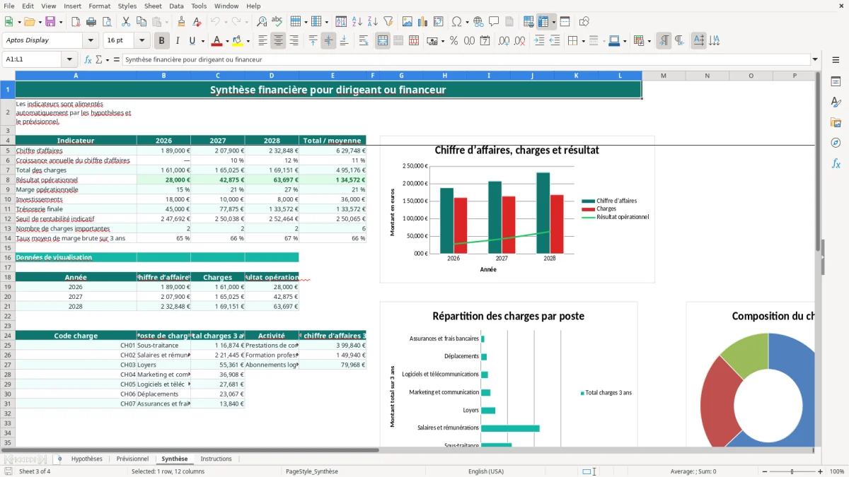Screen dimensions: 849x477
Task: Click Clone Formatting paintbrush icon
Action: pyautogui.click(x=181, y=22)
